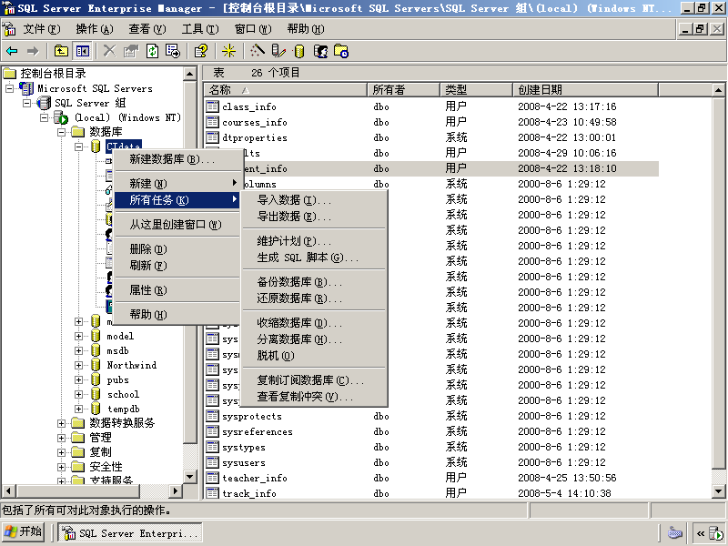
Task: Toggle the show/hide console tree icon
Action: pos(83,51)
